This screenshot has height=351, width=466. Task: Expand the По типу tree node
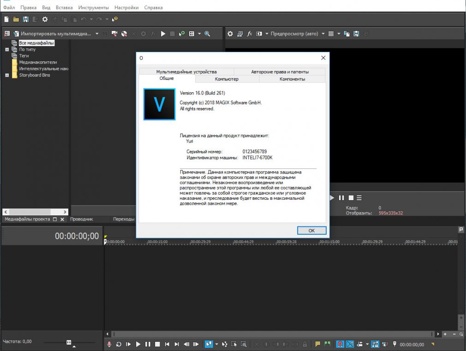[x=7, y=50]
